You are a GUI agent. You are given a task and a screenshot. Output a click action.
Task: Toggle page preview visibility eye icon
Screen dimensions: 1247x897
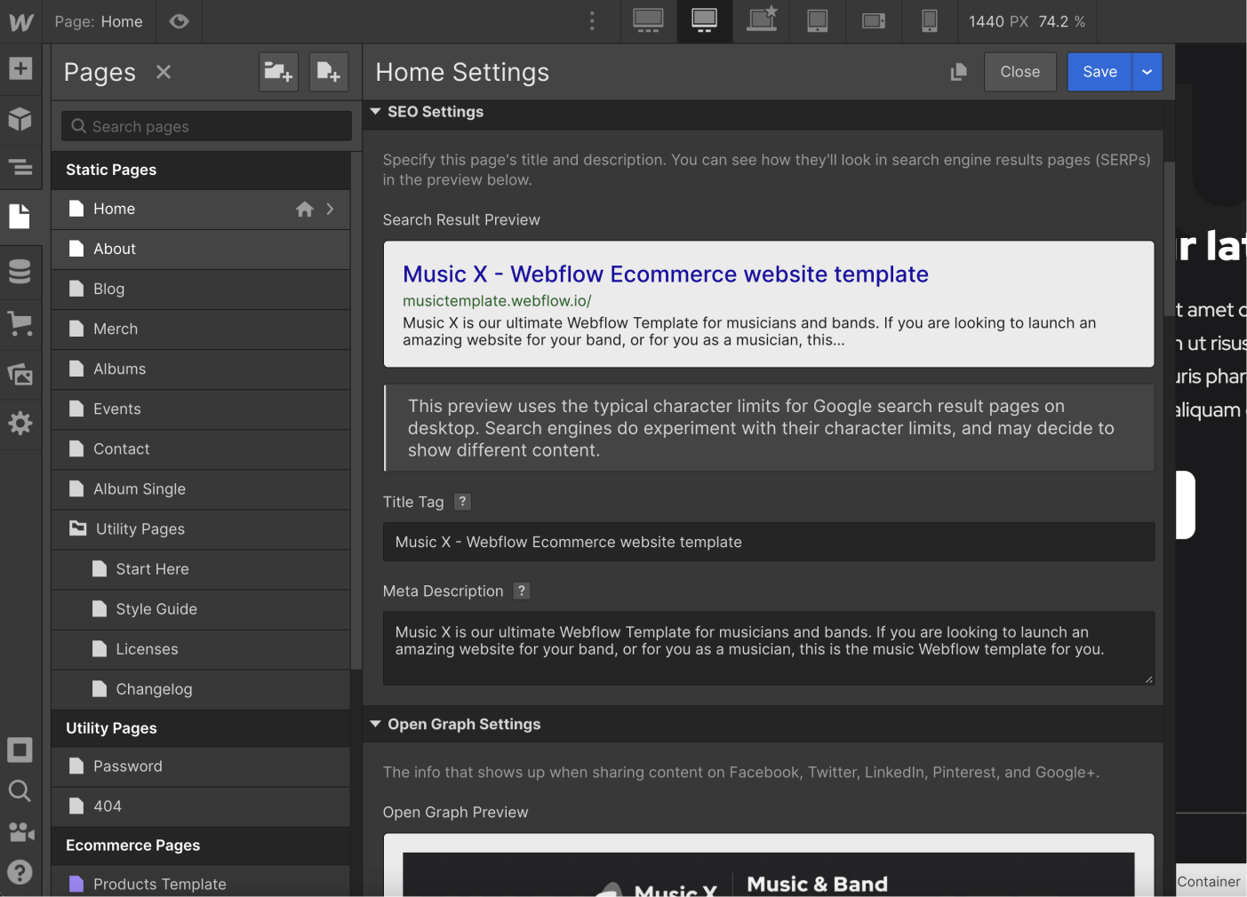pos(179,21)
